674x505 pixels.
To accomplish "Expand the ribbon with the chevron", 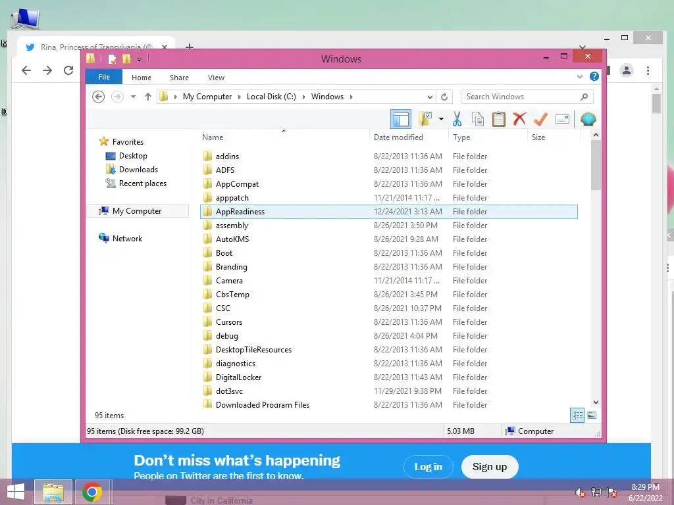I will point(579,77).
